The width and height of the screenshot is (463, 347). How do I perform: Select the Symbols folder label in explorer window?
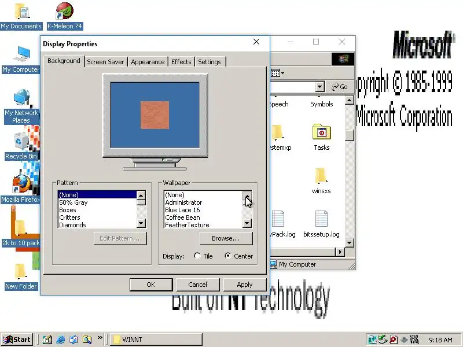(322, 104)
